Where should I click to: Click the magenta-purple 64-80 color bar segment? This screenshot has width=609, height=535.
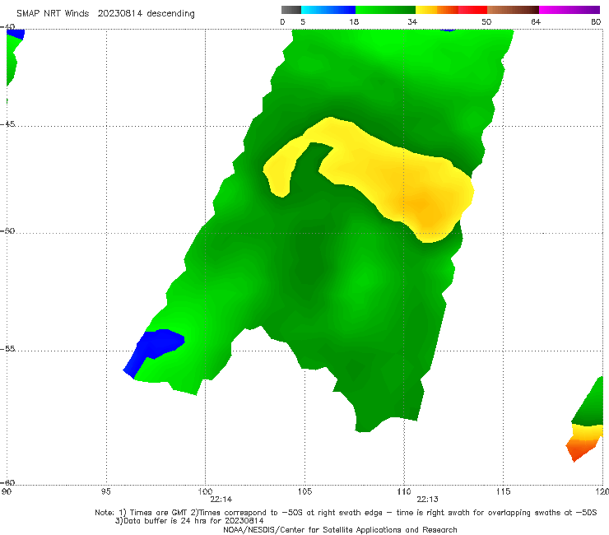click(x=569, y=10)
